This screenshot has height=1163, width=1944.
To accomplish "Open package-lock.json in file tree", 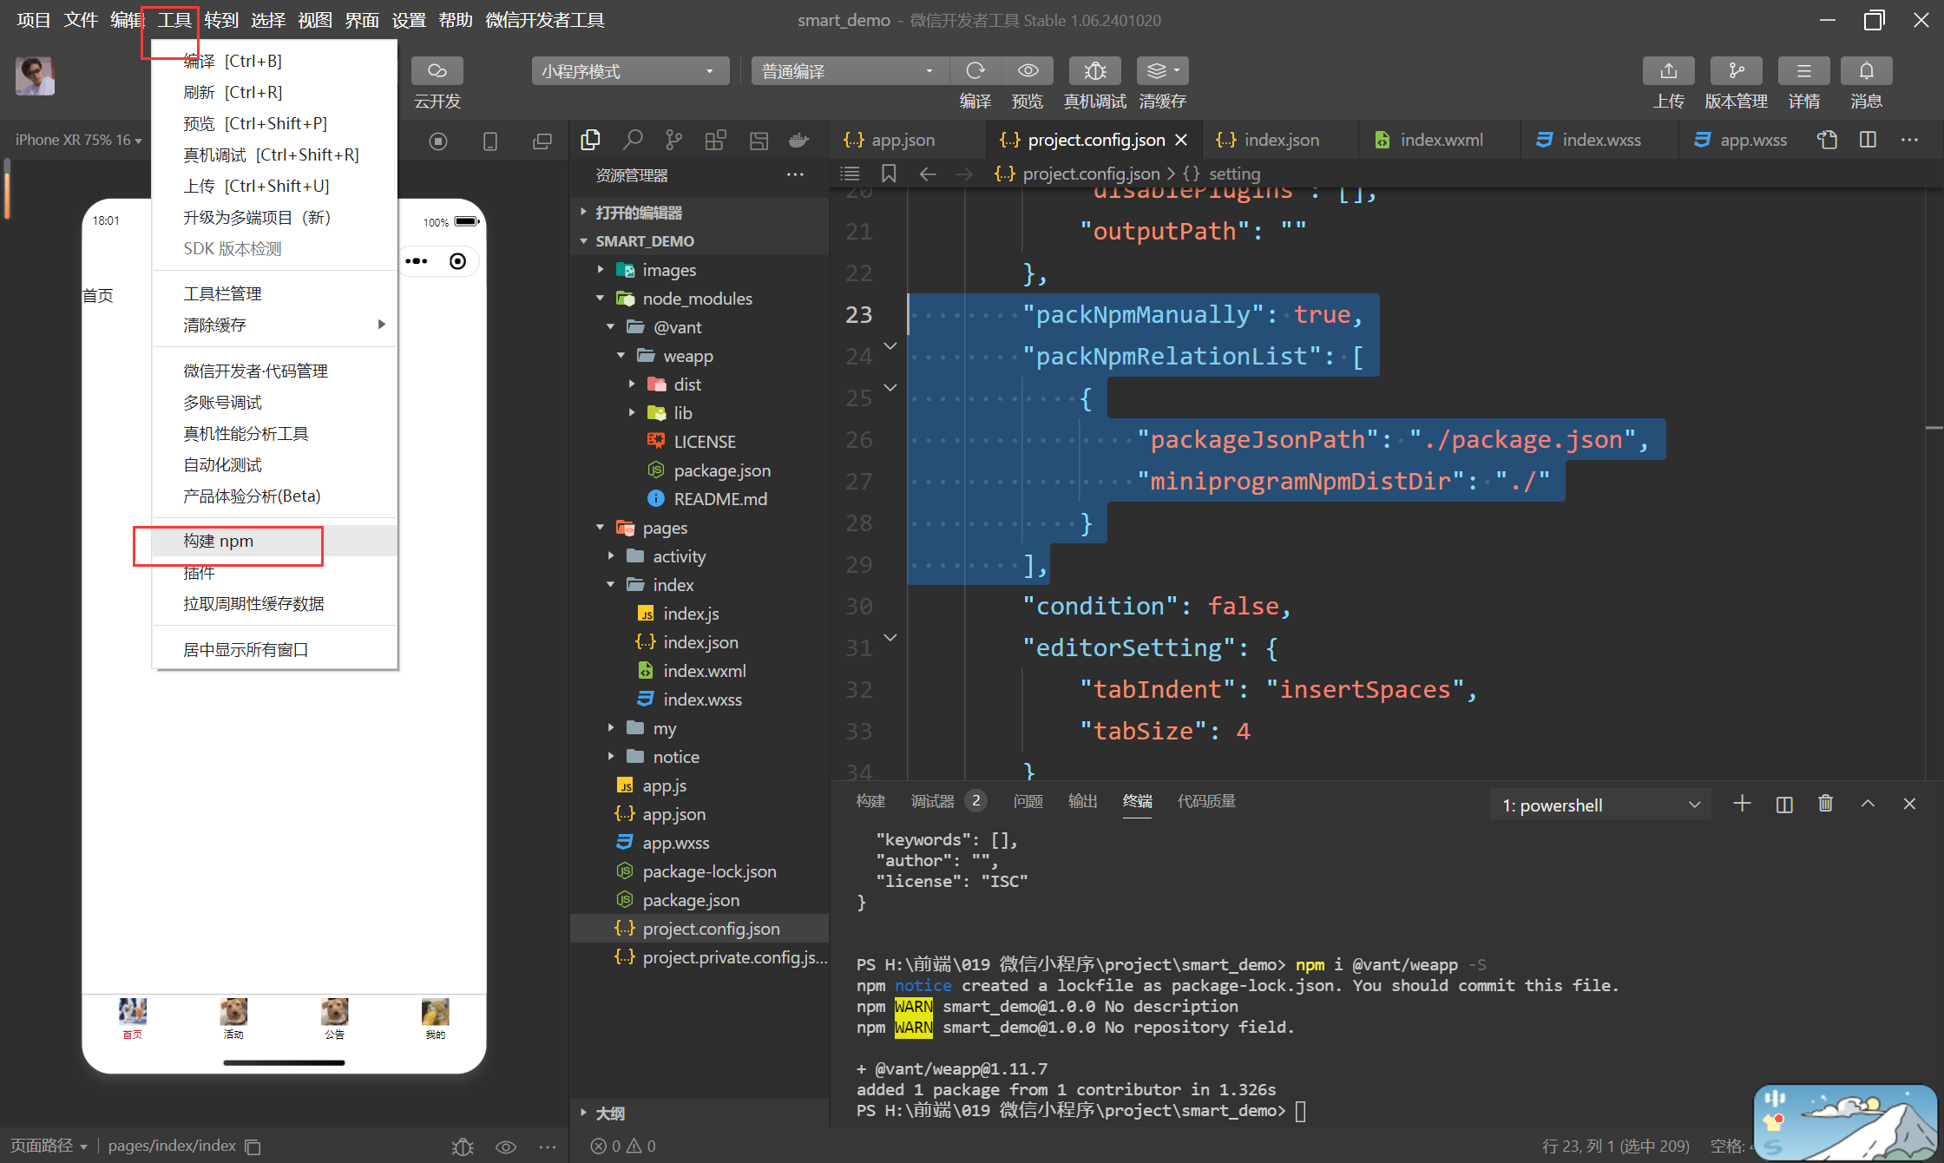I will [x=709, y=871].
